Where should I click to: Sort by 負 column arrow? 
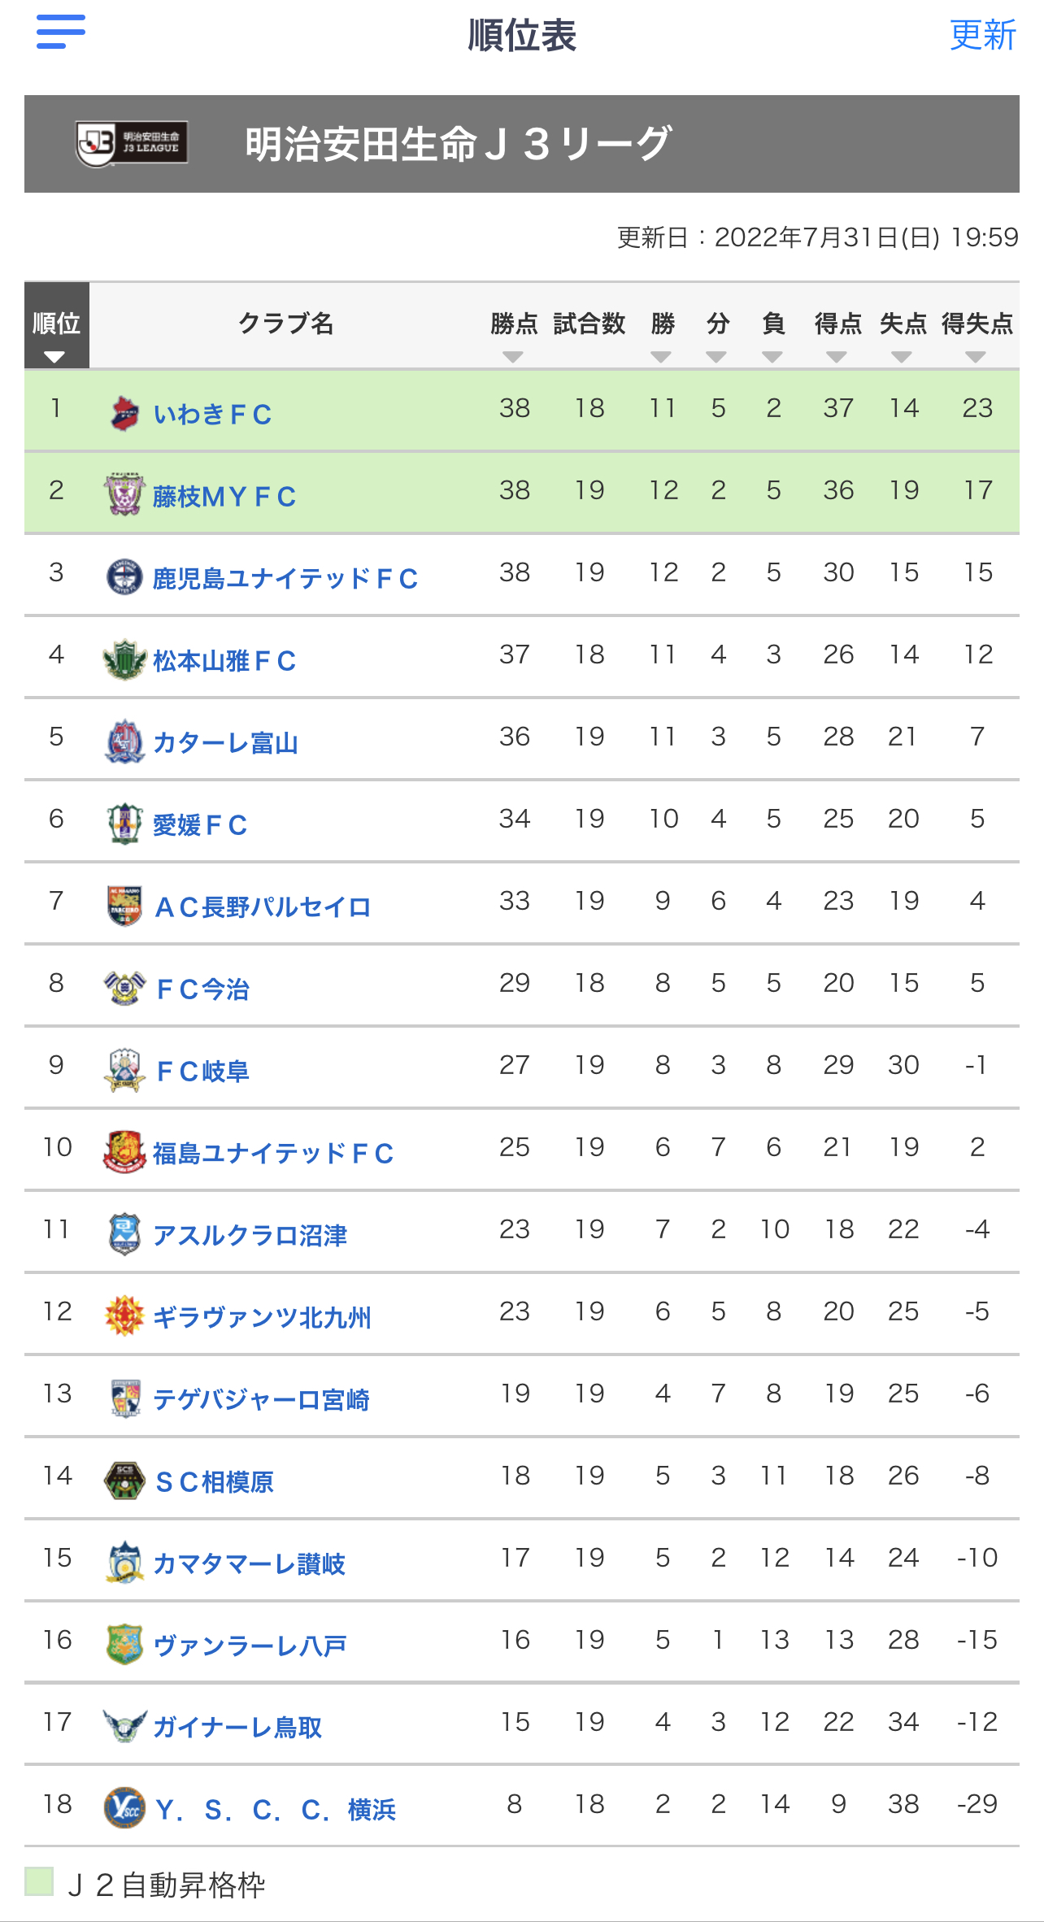(x=772, y=357)
